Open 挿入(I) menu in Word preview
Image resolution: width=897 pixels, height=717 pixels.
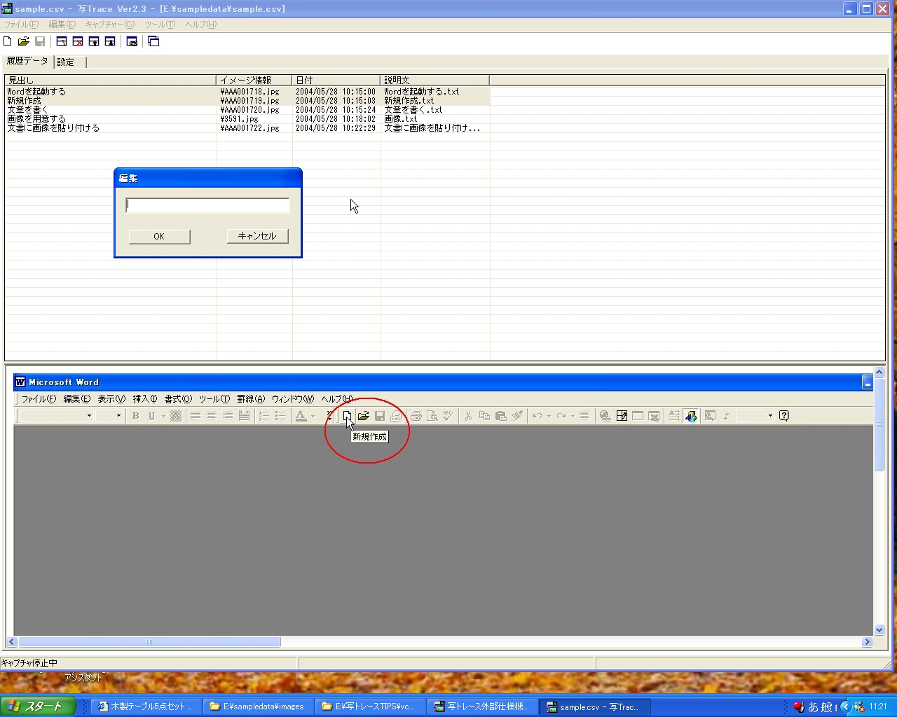(x=145, y=399)
